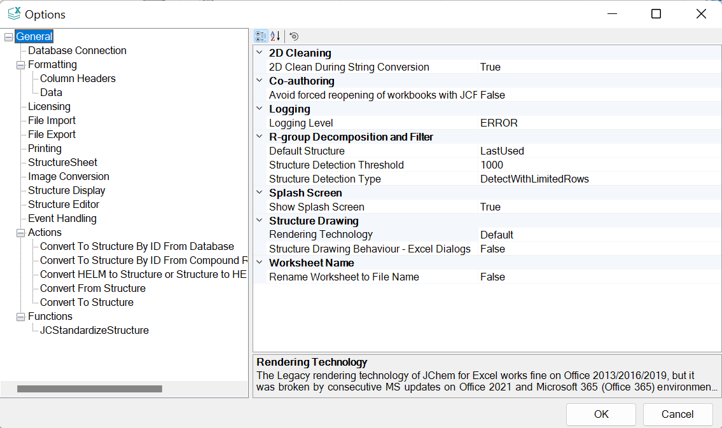Image resolution: width=722 pixels, height=428 pixels.
Task: Collapse the Structure Drawing category chevron
Action: [260, 221]
